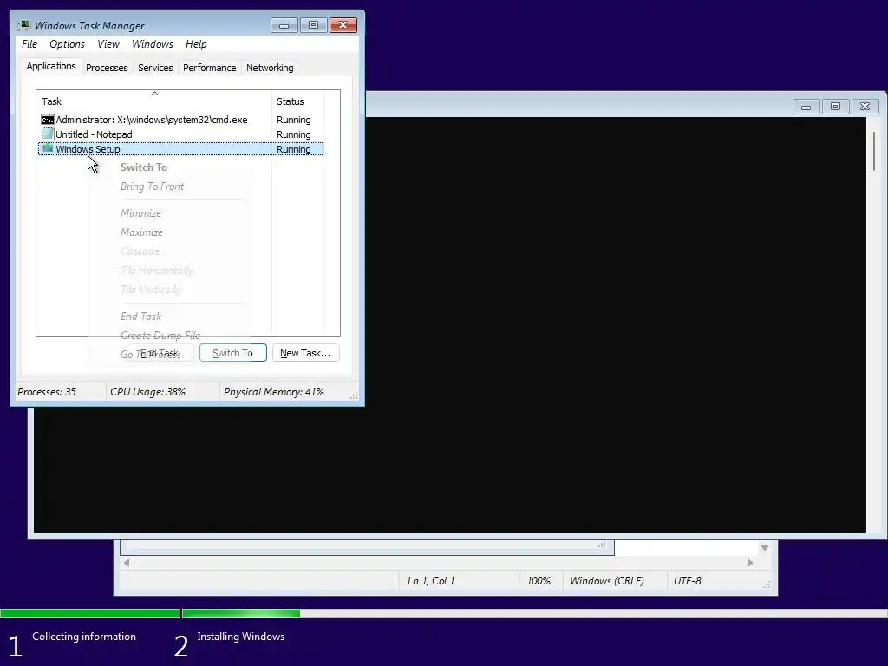
Task: Sort the list by the Status column header
Action: click(298, 101)
